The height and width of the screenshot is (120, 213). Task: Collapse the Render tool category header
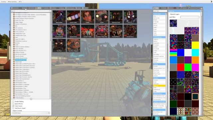[159, 78]
